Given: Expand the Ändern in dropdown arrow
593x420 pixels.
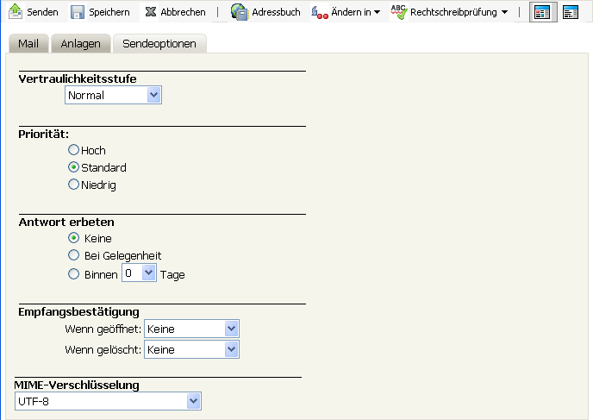Looking at the screenshot, I should 377,12.
